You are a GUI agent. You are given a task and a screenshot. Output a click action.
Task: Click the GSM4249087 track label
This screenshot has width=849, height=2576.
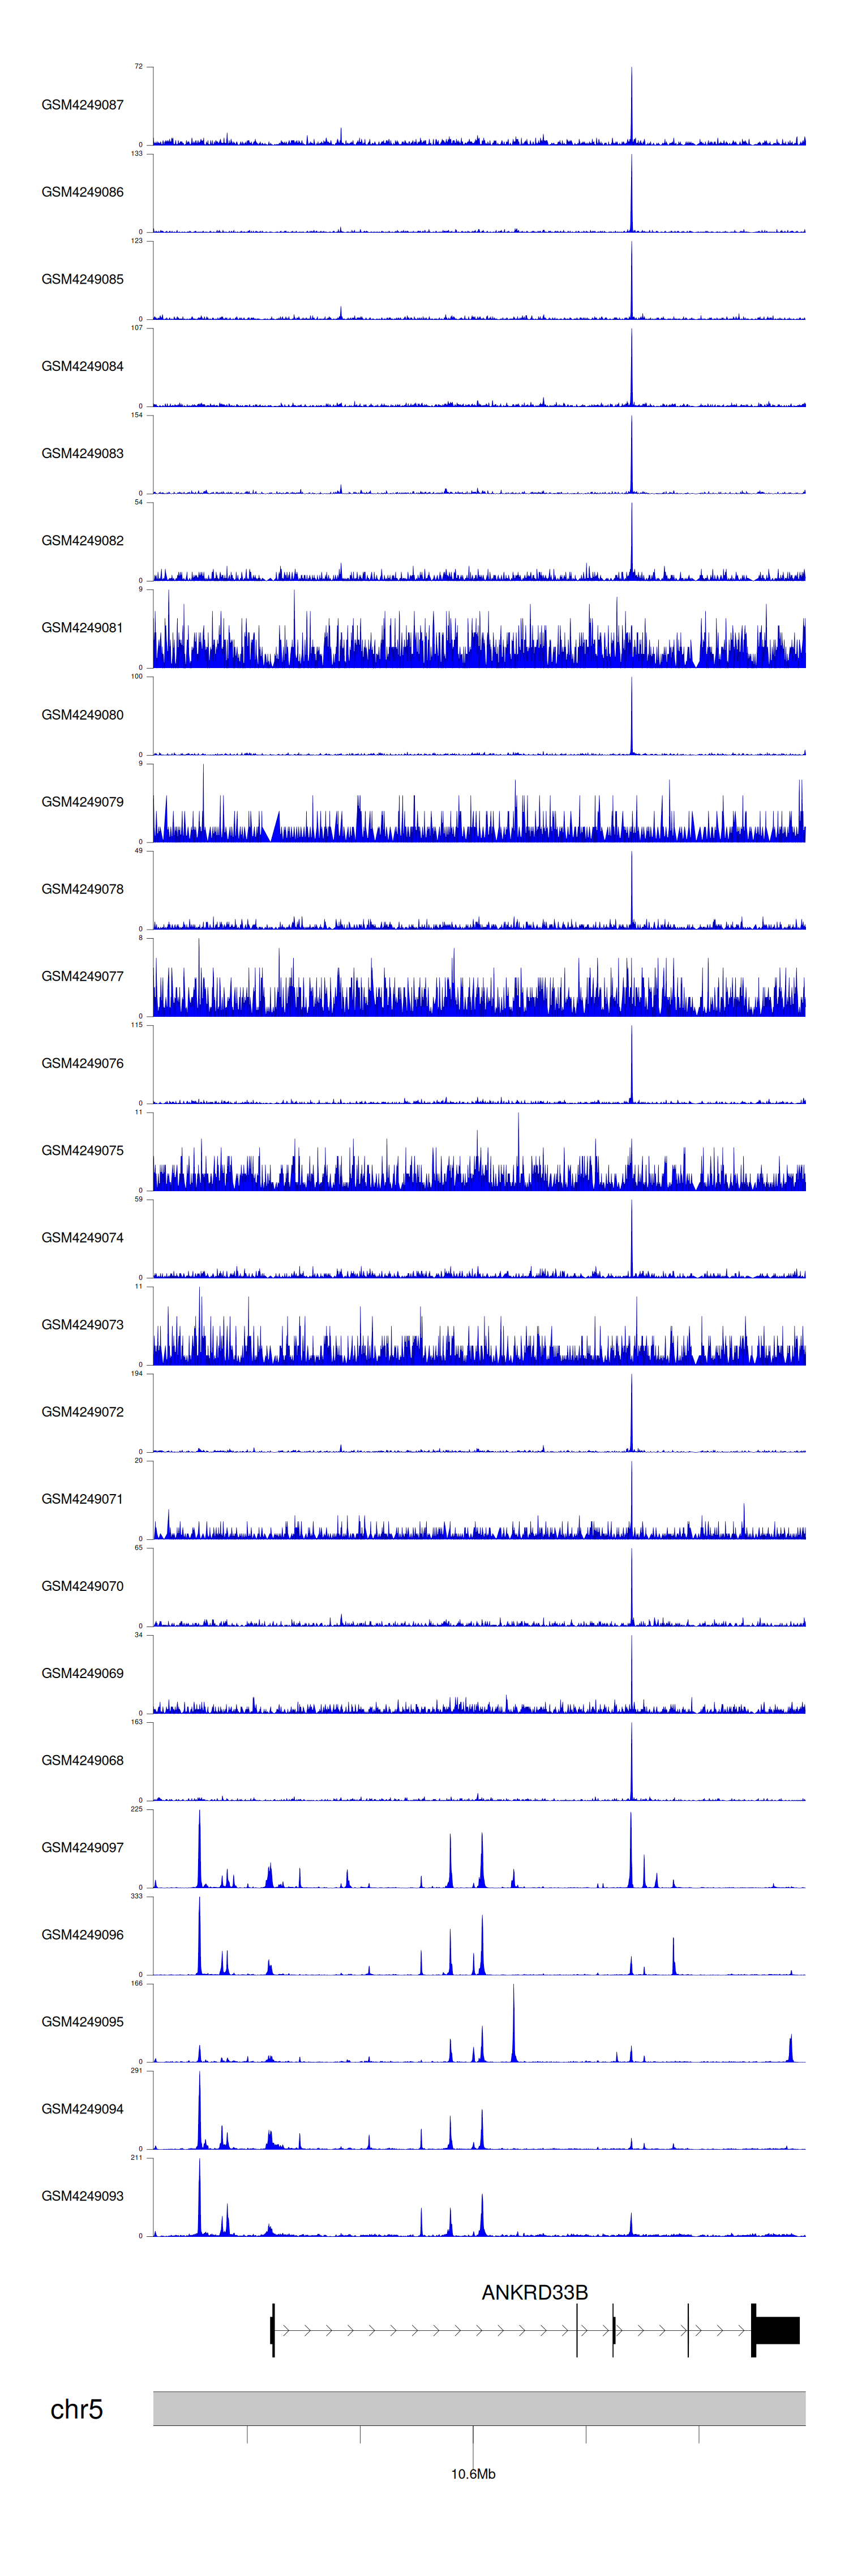pos(82,105)
